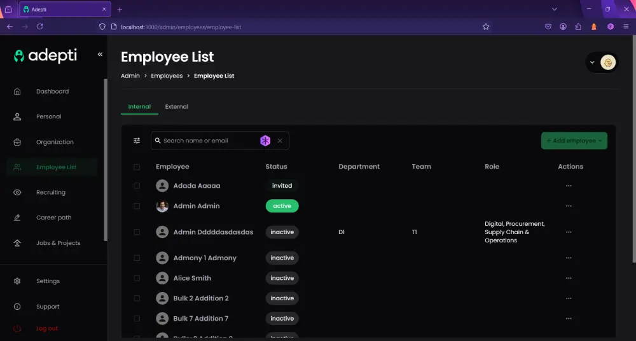
Task: Open Firefox account icon in toolbar
Action: 563,27
